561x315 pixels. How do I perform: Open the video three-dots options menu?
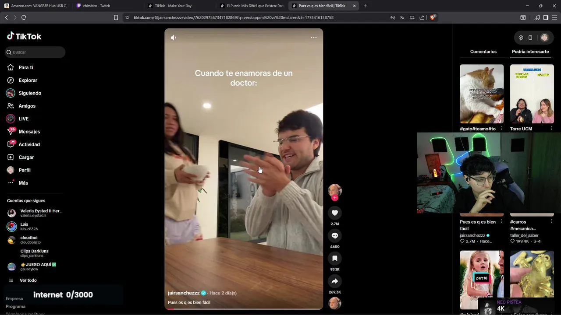(x=314, y=38)
